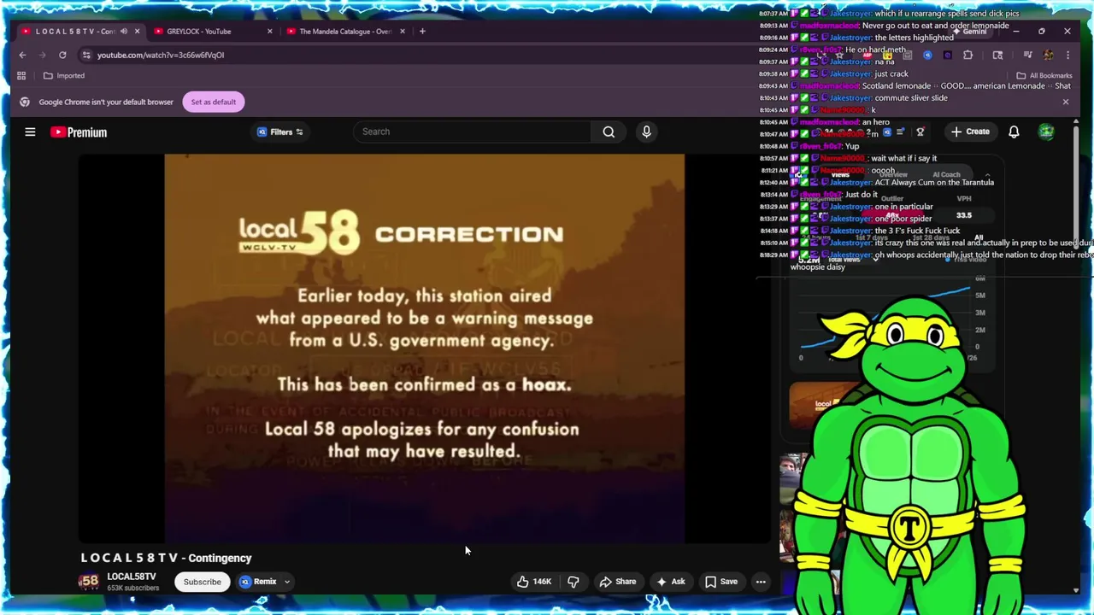Open site information icon in address bar

tap(86, 55)
